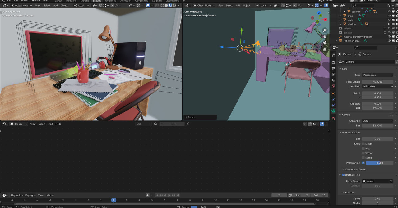Enable the Helpers collection checkbox in outliner

coord(385,28)
